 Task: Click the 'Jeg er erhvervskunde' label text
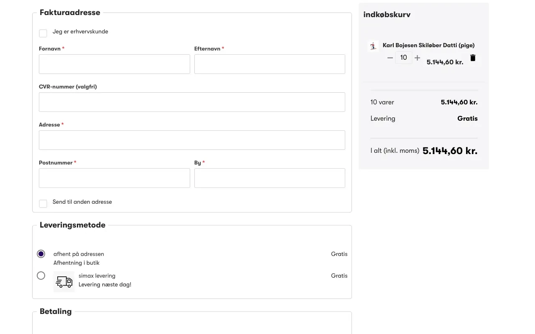click(x=80, y=32)
